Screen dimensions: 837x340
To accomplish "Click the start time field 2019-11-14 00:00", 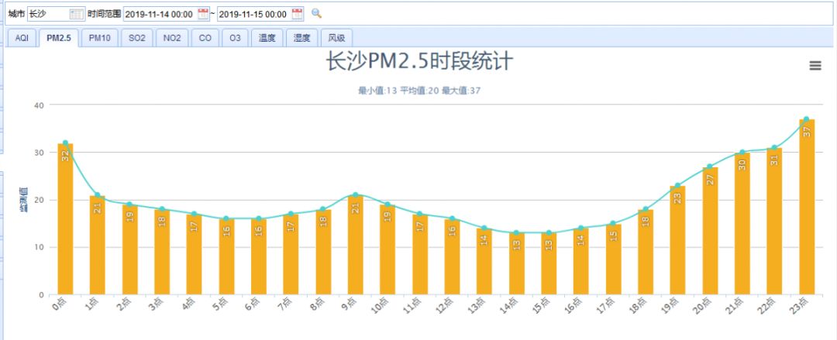I will [x=167, y=14].
